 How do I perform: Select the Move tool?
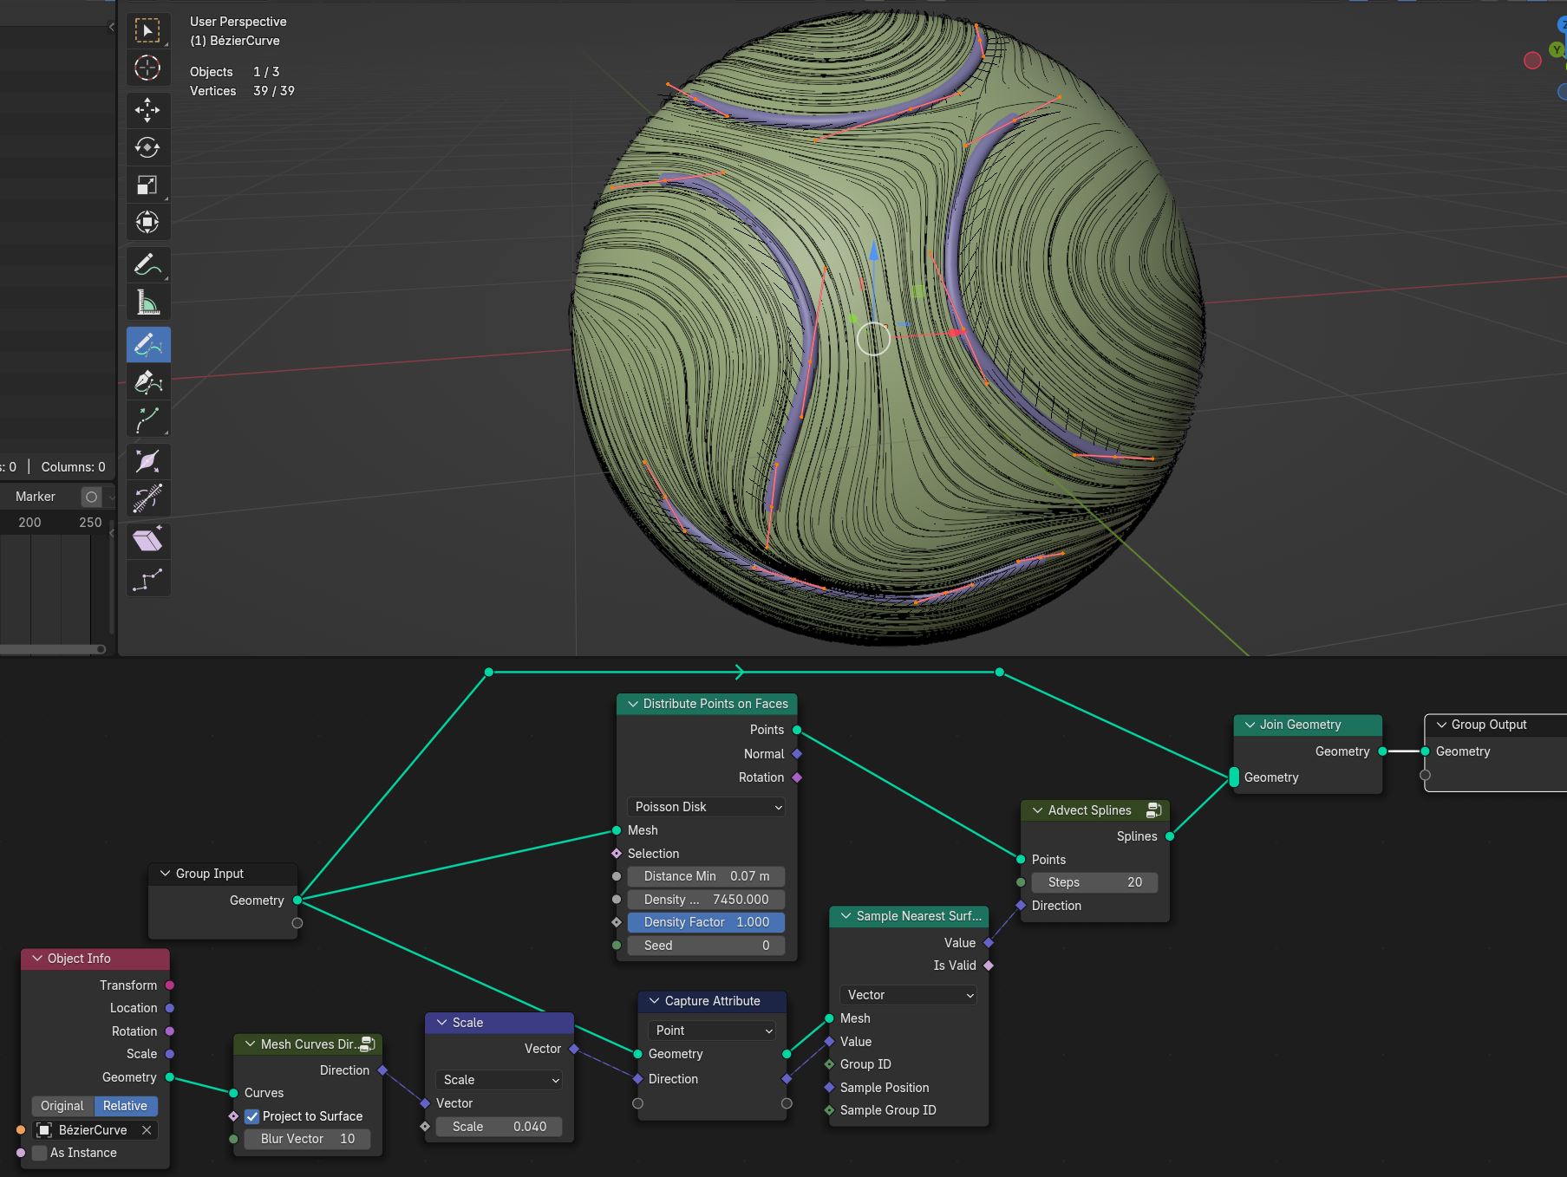click(147, 109)
